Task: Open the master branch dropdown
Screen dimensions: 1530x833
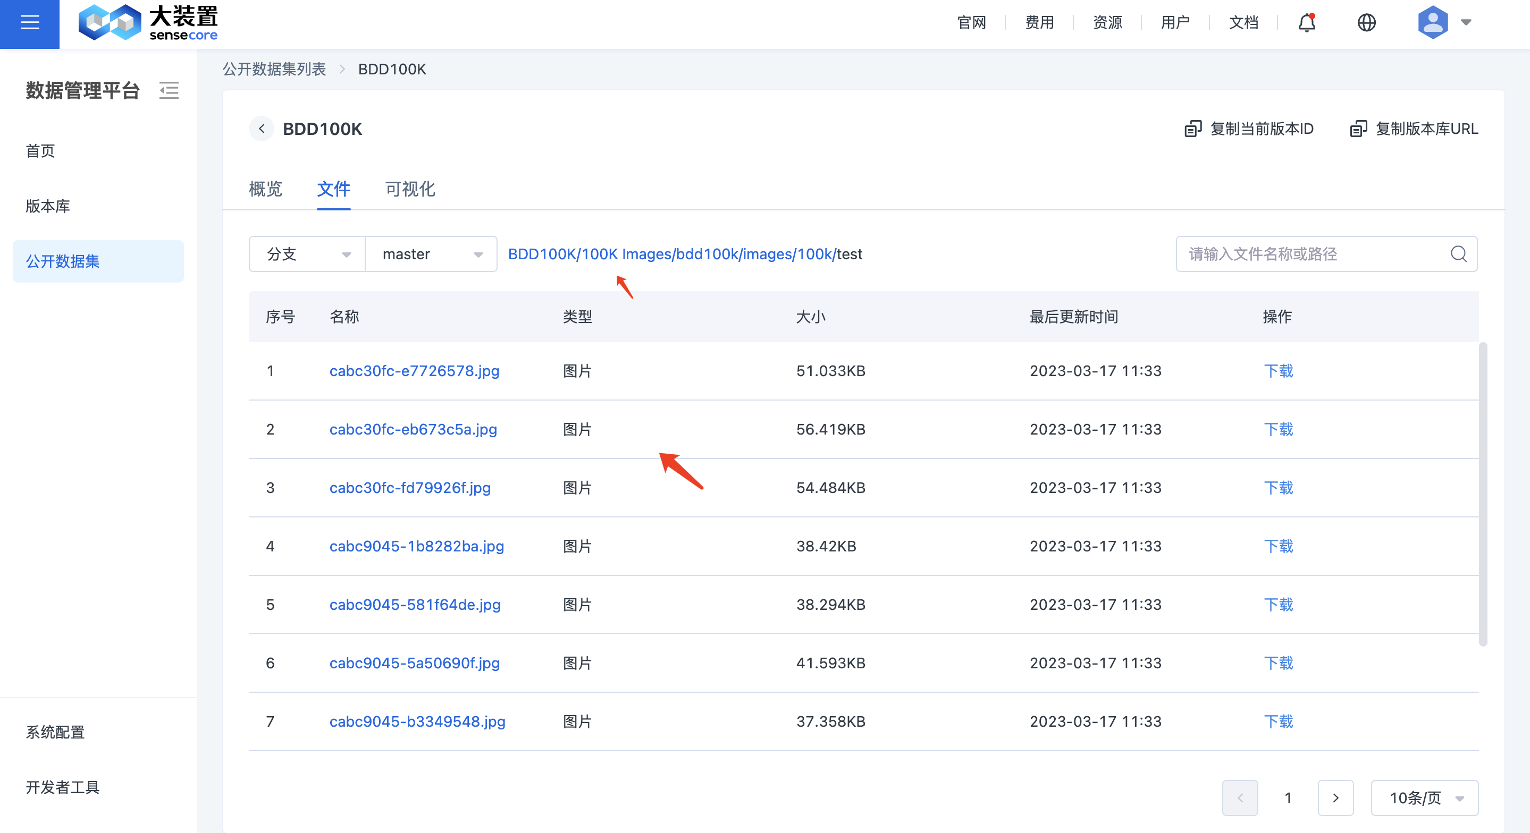Action: (431, 254)
